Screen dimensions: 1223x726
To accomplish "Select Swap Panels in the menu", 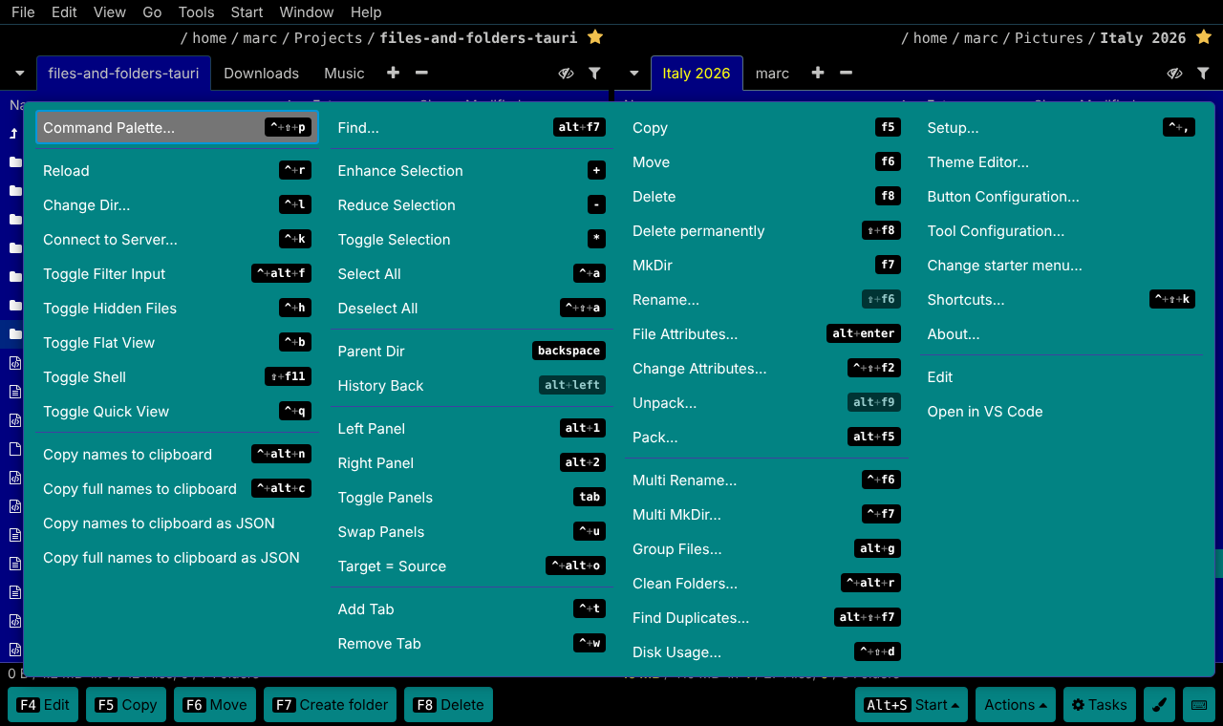I will pos(472,532).
